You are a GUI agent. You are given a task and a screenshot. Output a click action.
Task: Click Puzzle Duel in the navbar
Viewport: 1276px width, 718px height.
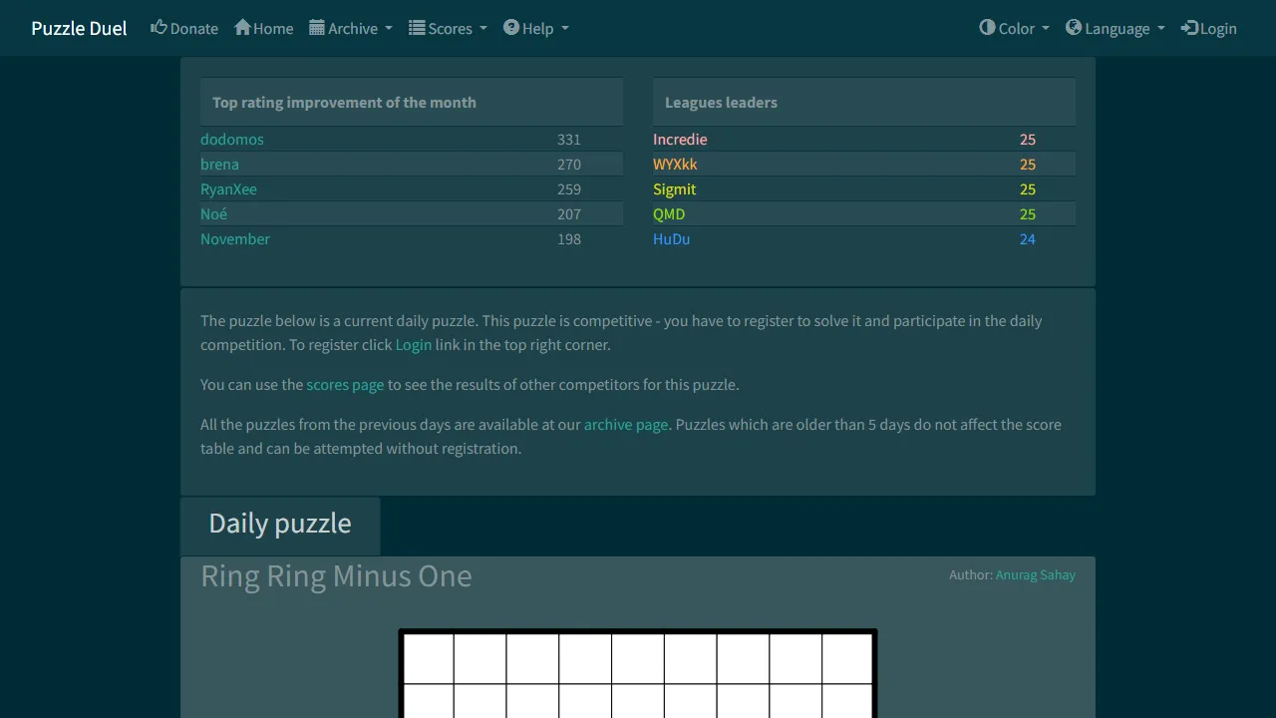[x=78, y=28]
